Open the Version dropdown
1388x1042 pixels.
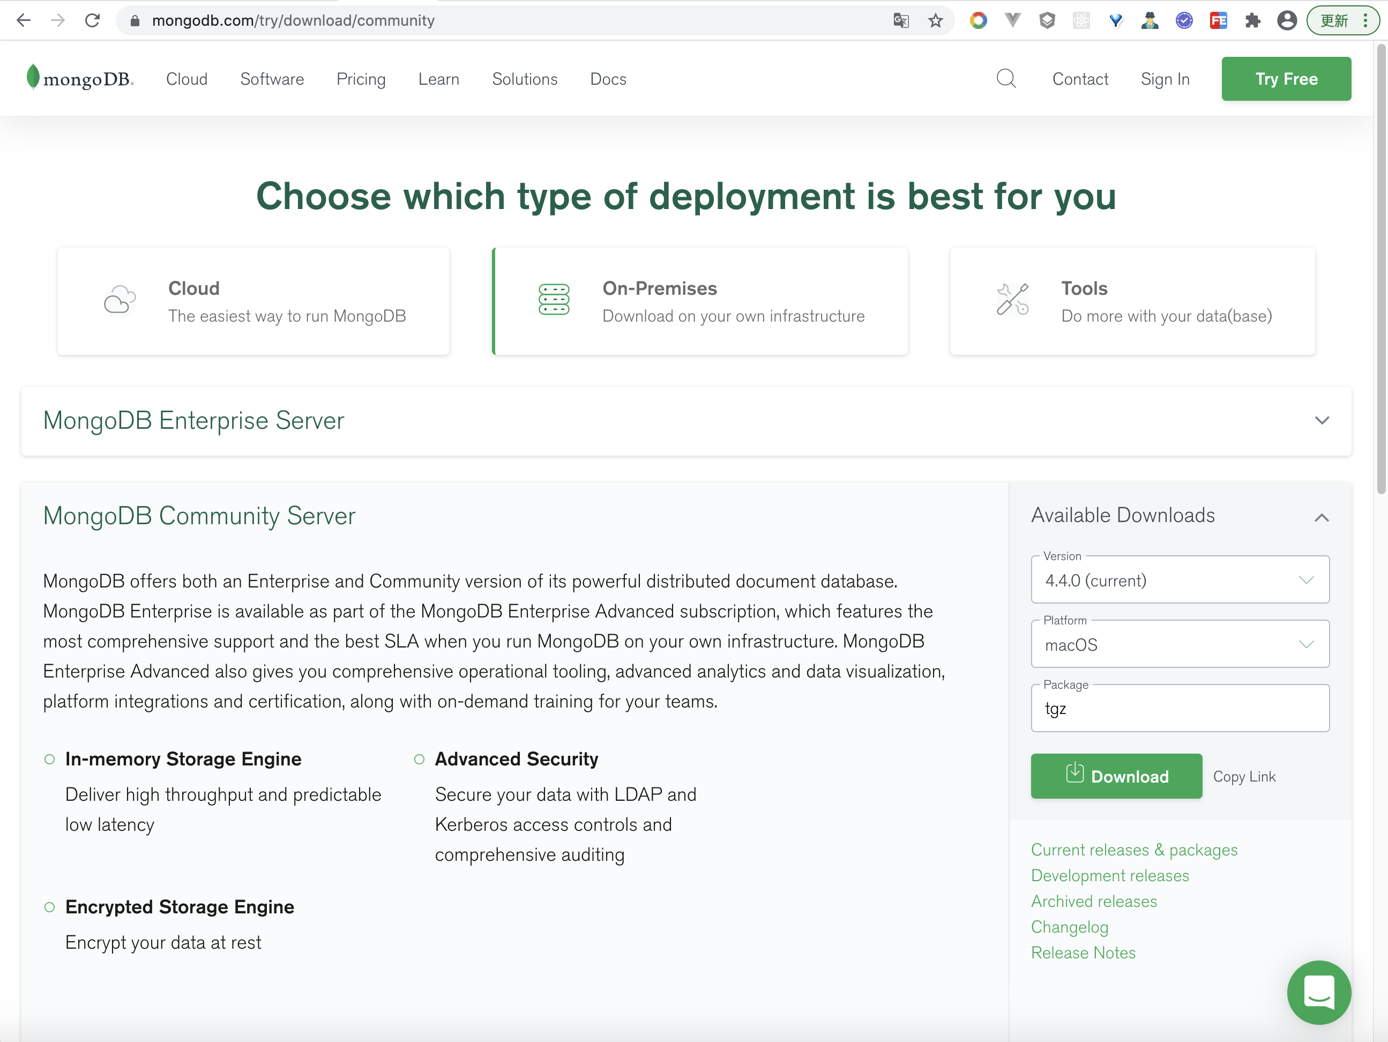coord(1180,580)
